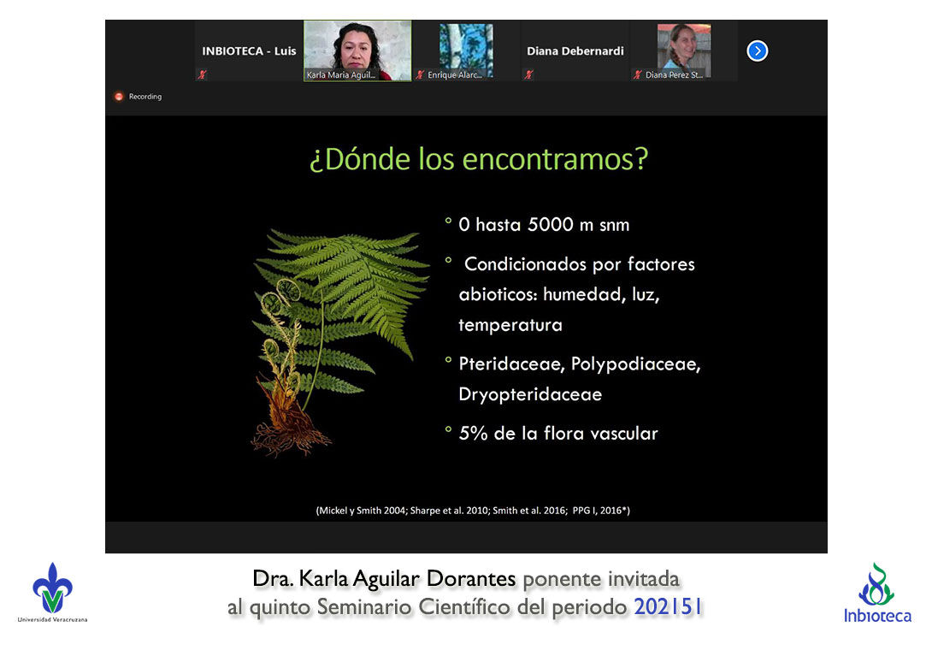Click muted mic icon on Enrique Alarc... tile

[420, 75]
